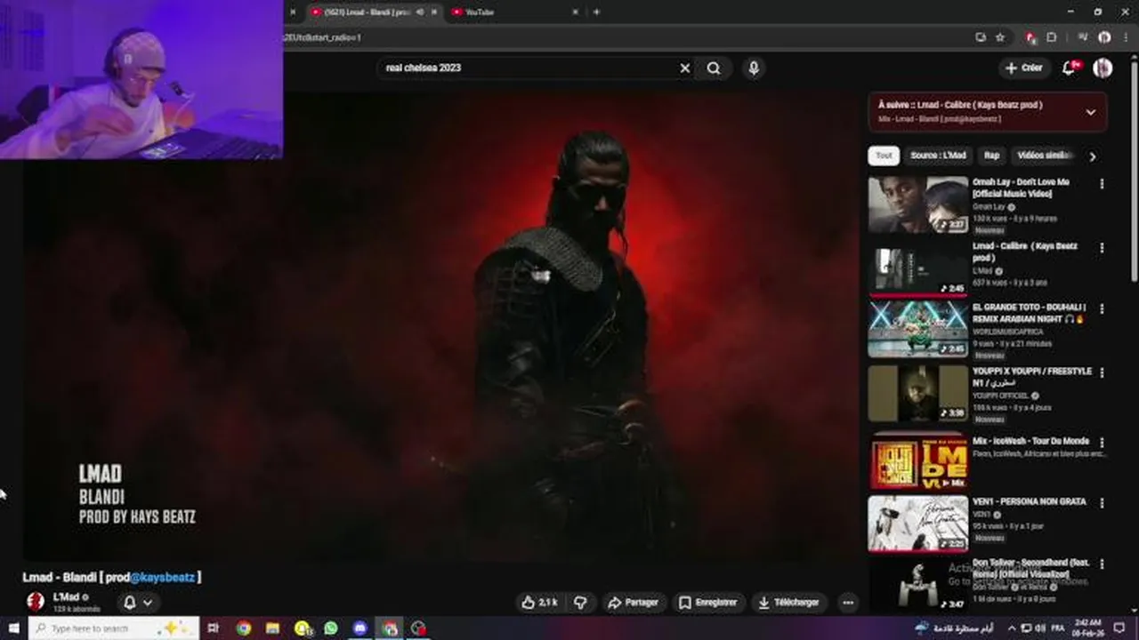Viewport: 1139px width, 640px height.
Task: Click the install/cast icon left of the star
Action: click(980, 37)
